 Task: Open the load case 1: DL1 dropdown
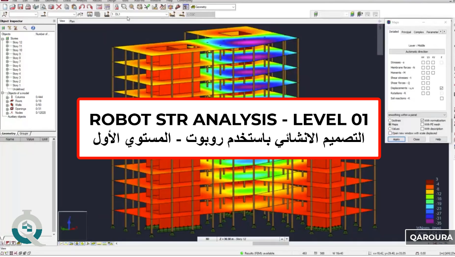[x=140, y=14]
